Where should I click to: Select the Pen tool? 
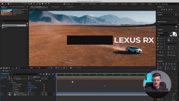31,4
